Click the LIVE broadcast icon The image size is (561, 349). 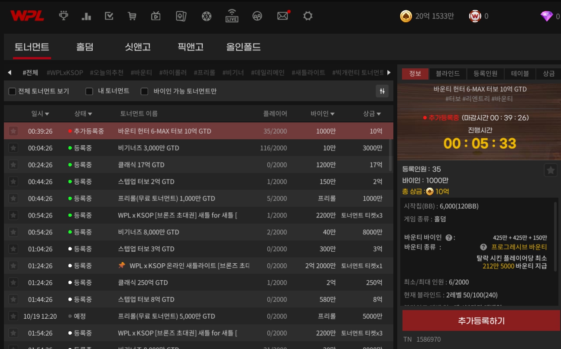pyautogui.click(x=232, y=16)
